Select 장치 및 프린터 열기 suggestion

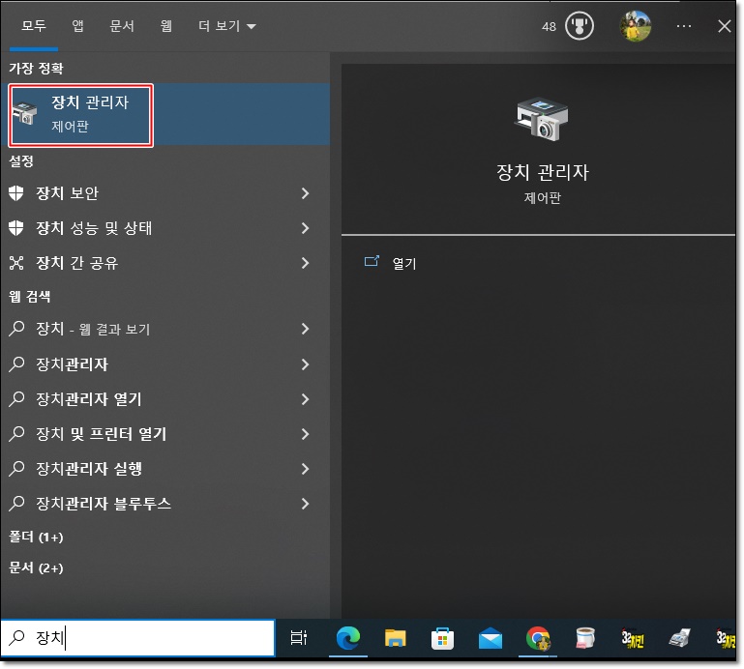point(164,434)
